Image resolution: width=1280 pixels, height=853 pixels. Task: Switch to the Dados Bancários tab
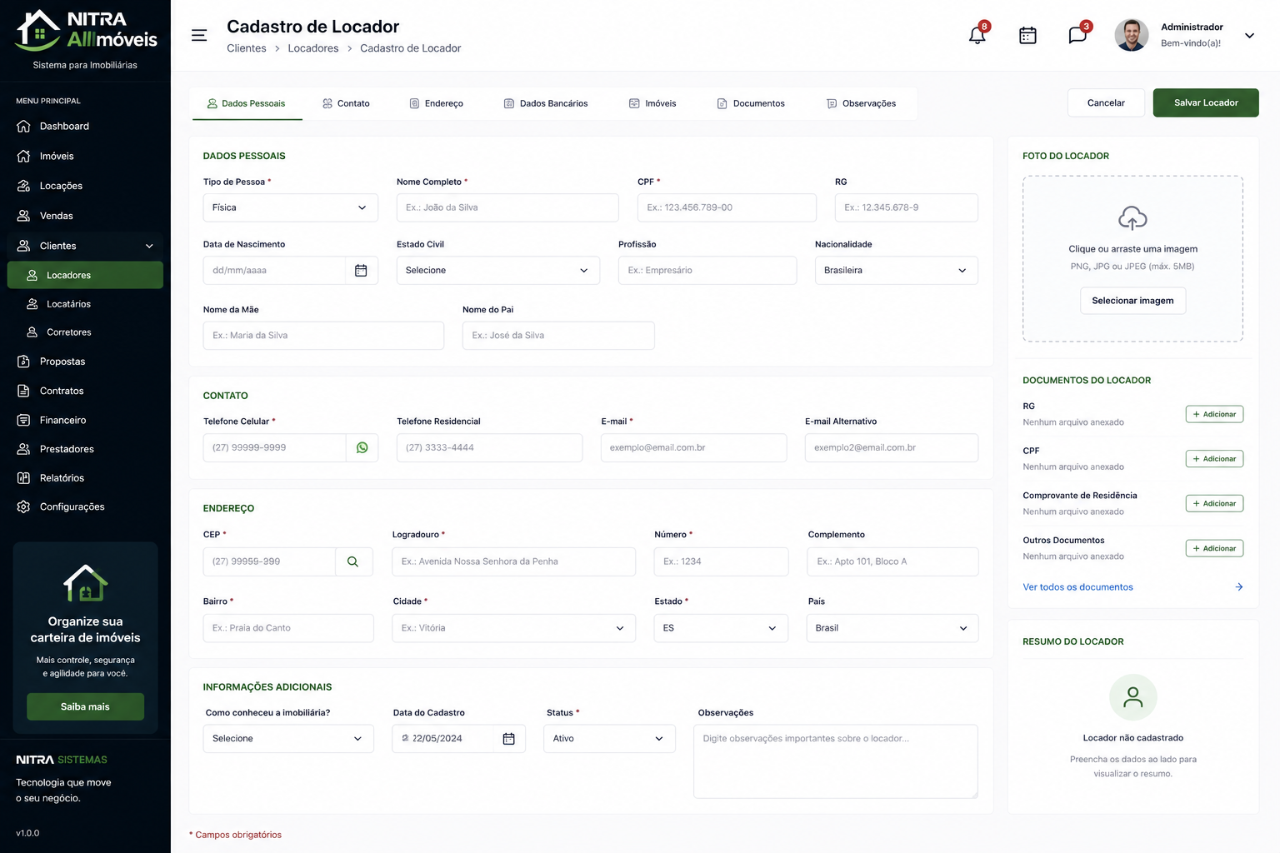pos(546,103)
